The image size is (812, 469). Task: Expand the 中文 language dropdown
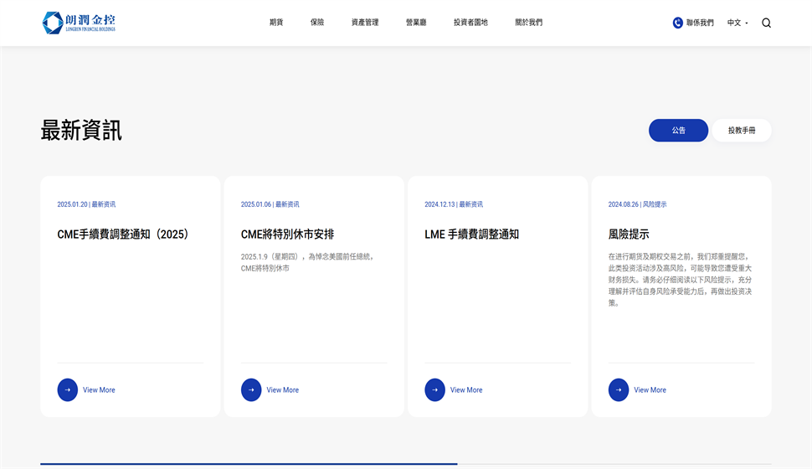point(737,23)
